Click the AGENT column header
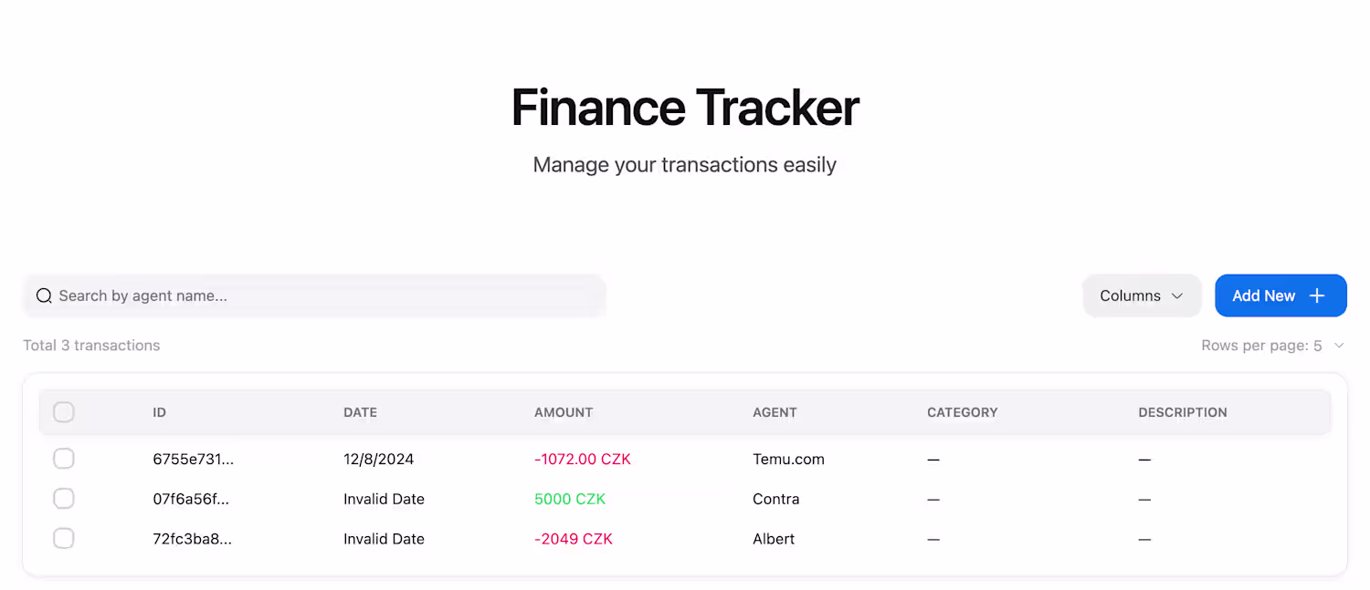 pyautogui.click(x=775, y=412)
